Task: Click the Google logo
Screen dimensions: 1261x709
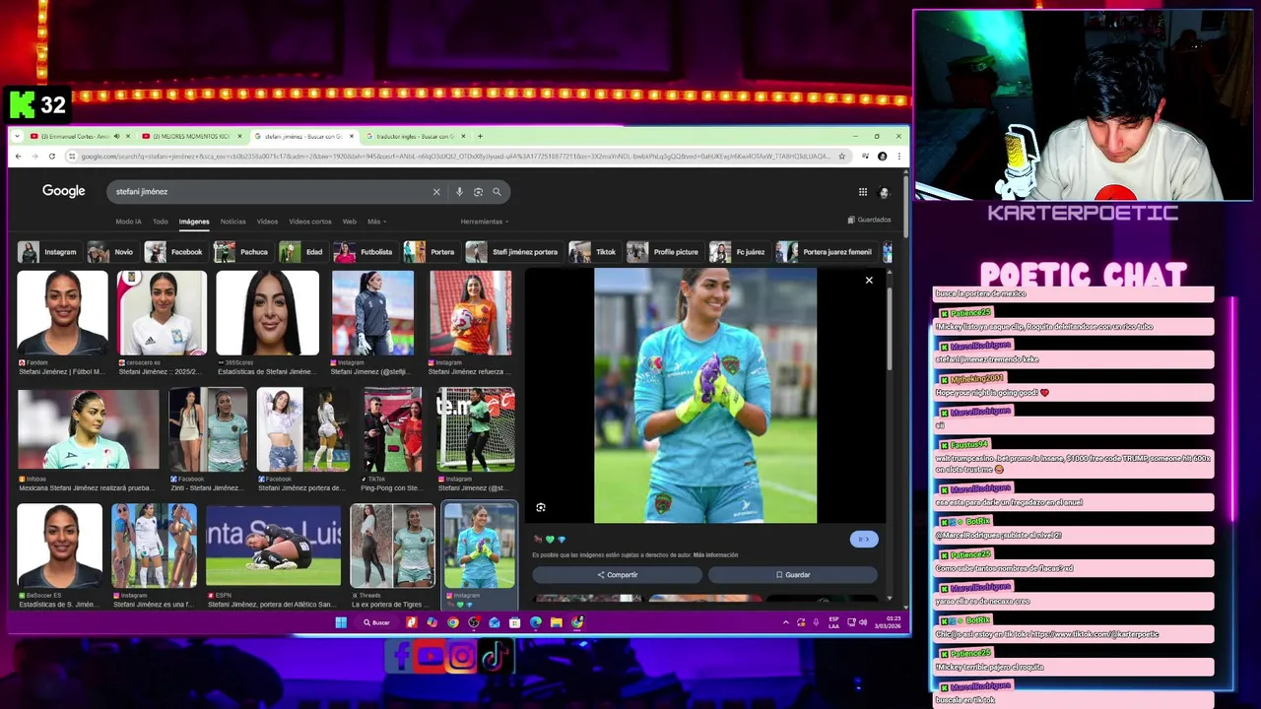Action: [x=64, y=191]
